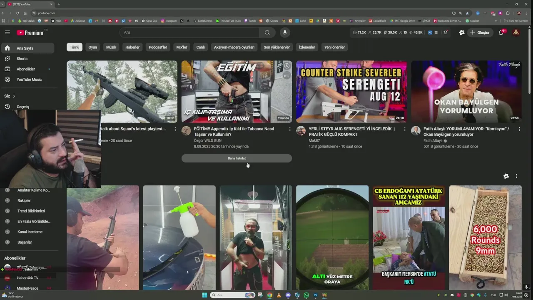The width and height of the screenshot is (533, 300).
Task: Reload the page in Chrome
Action: click(x=17, y=13)
